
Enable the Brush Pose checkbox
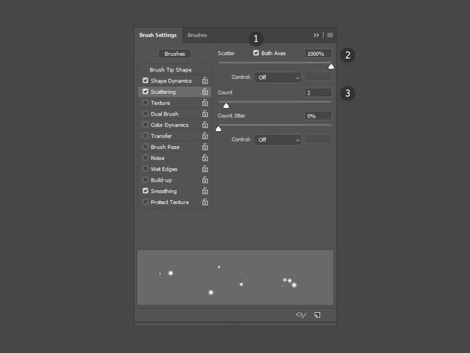coord(145,147)
